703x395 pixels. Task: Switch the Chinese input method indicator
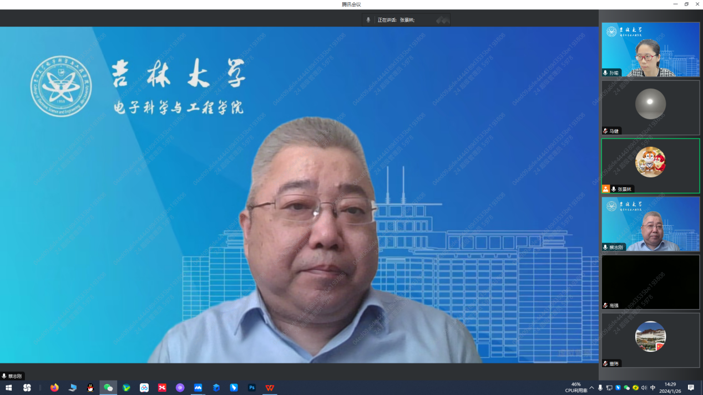click(x=653, y=388)
